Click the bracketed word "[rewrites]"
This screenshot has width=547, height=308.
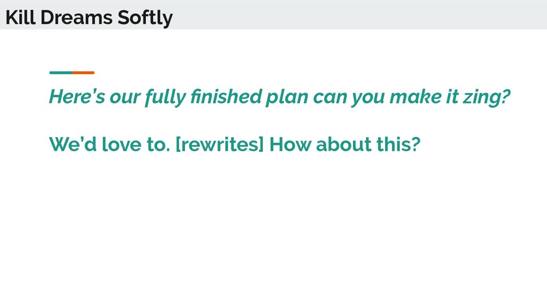[x=220, y=144]
